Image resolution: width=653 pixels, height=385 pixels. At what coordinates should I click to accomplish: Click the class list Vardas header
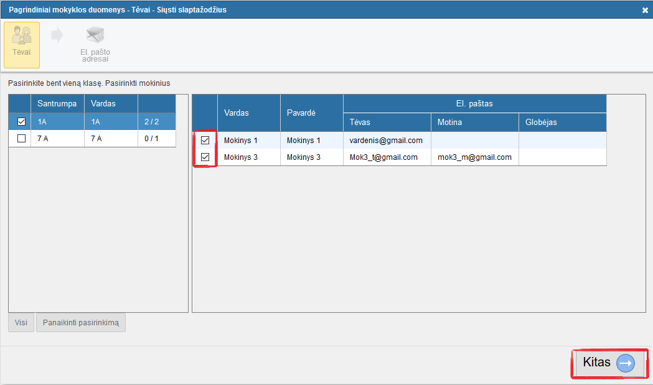click(x=111, y=104)
